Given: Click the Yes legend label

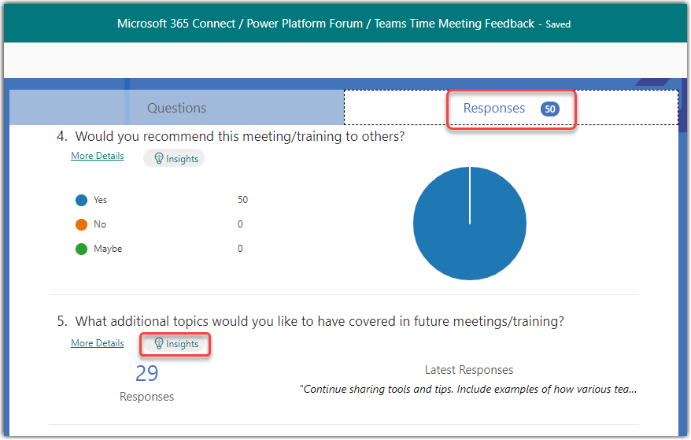Looking at the screenshot, I should [x=101, y=200].
